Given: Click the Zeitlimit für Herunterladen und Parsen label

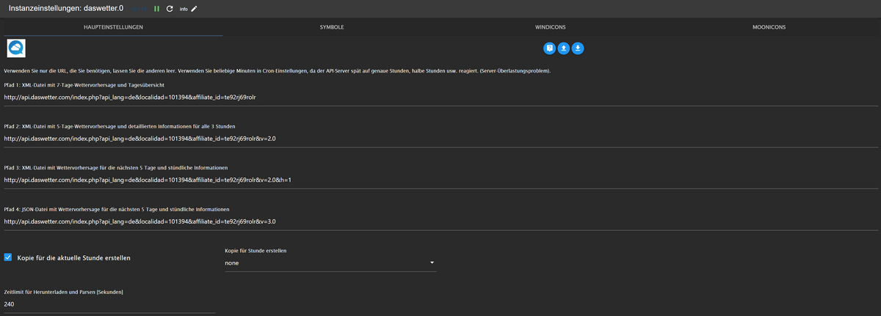Looking at the screenshot, I should [63, 292].
